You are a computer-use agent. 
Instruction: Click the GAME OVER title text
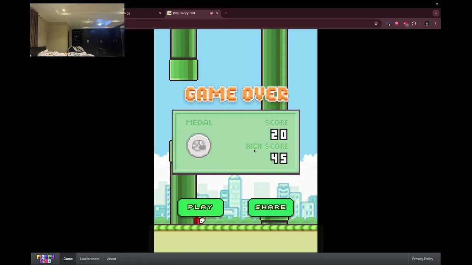pyautogui.click(x=236, y=94)
